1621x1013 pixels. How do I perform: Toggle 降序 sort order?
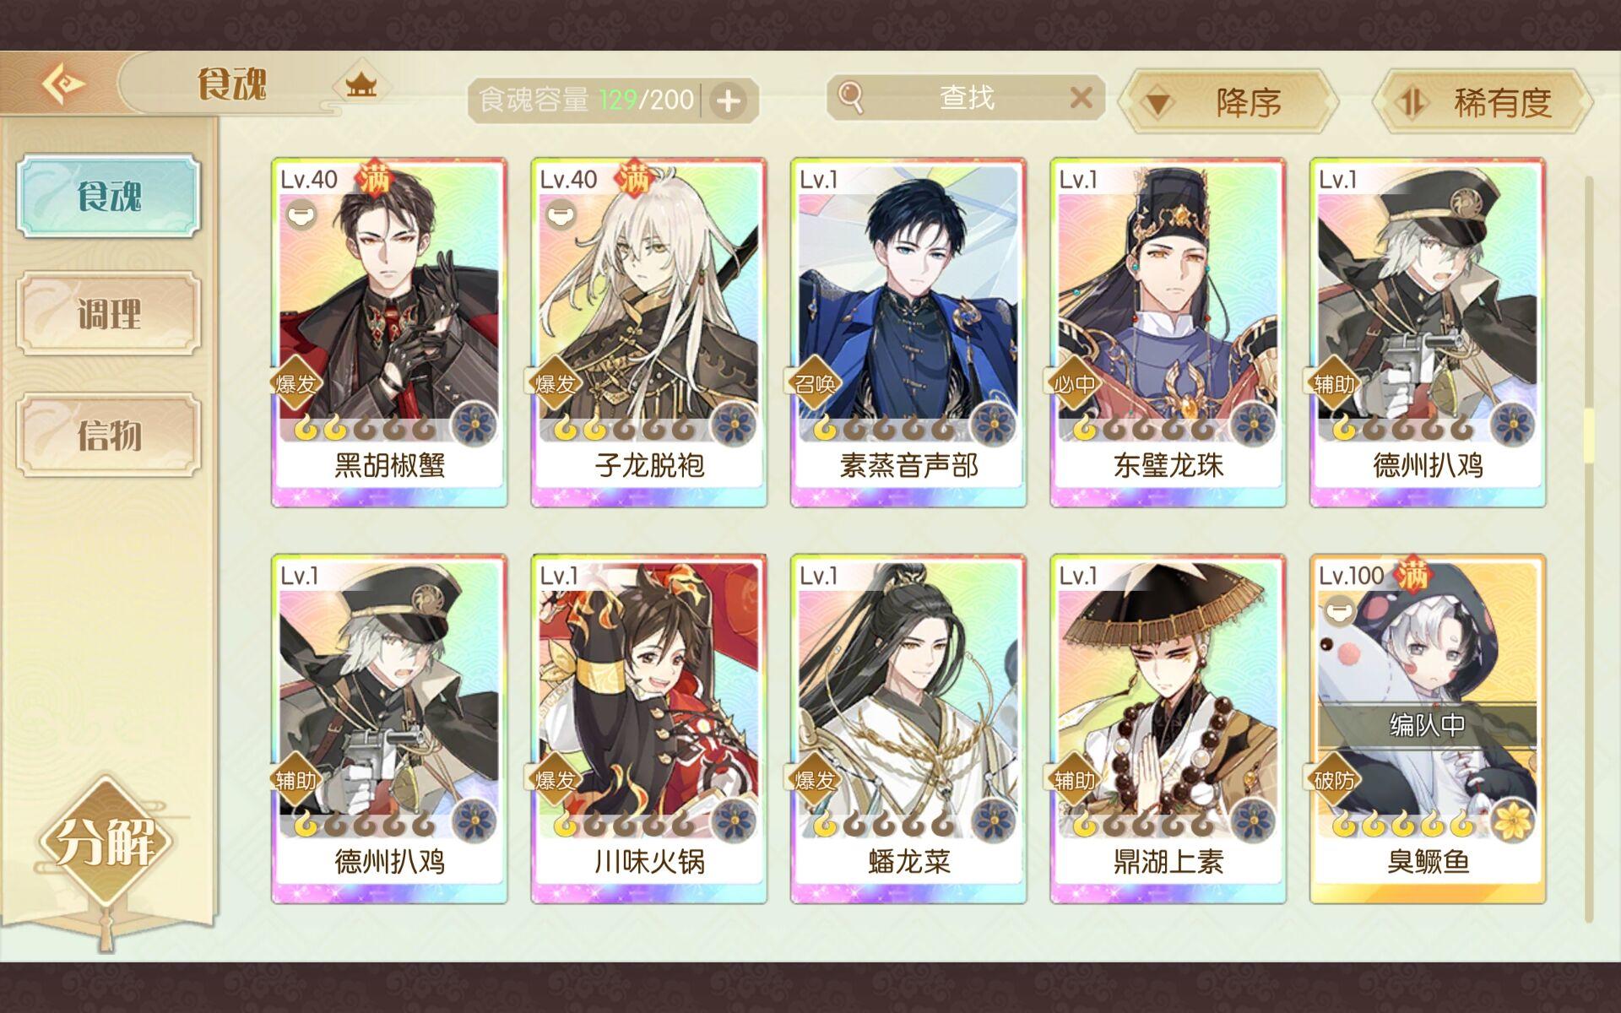pyautogui.click(x=1228, y=102)
